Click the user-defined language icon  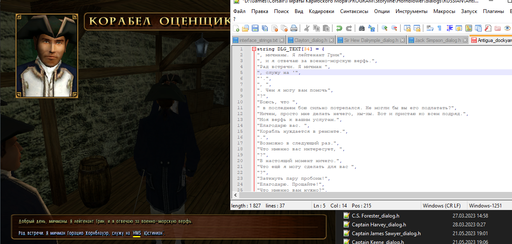(459, 29)
